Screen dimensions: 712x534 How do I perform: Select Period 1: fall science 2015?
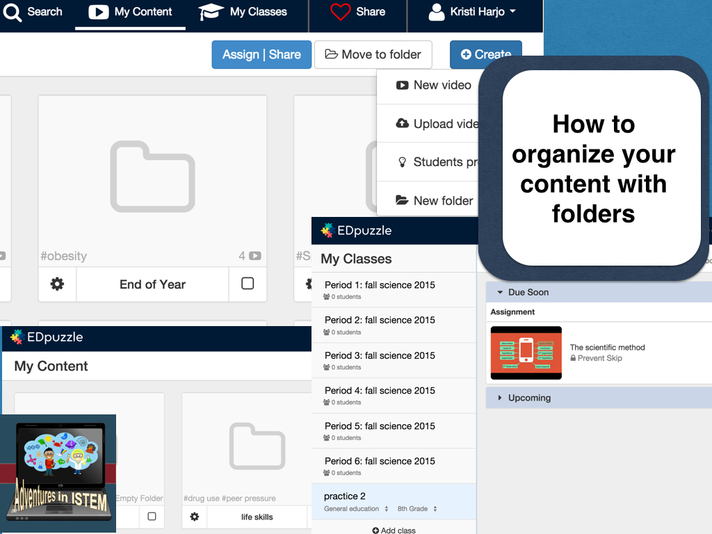394,290
